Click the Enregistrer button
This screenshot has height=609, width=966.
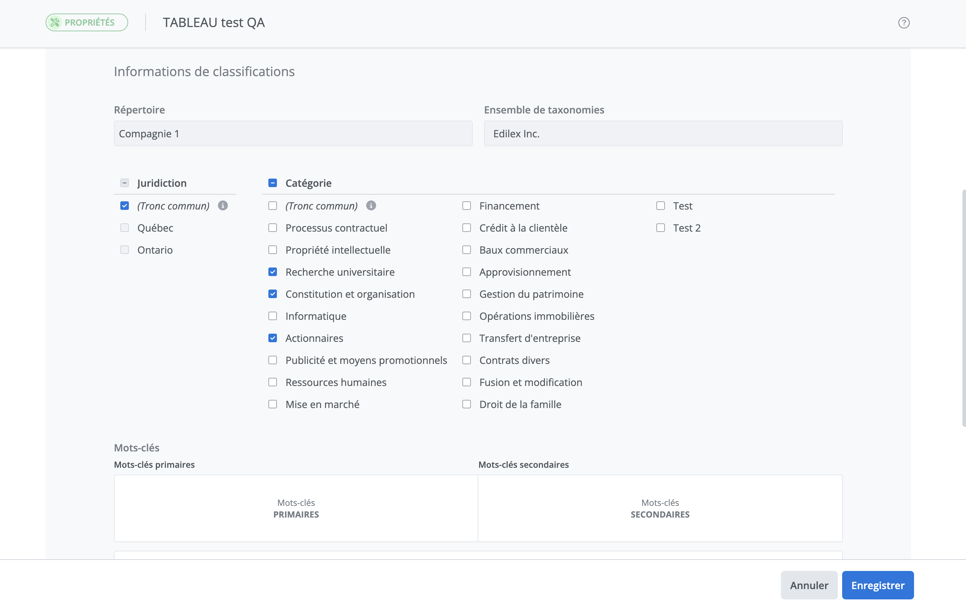[877, 586]
